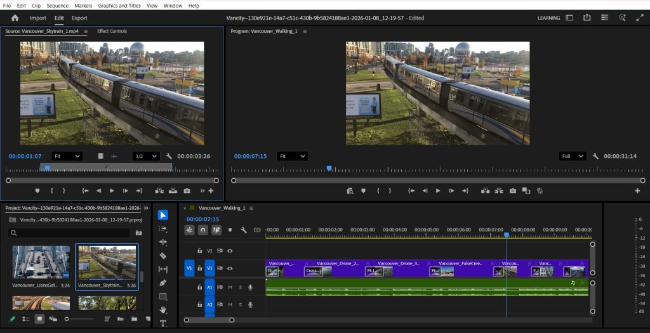
Task: Click Export in the workspace header
Action: (79, 18)
